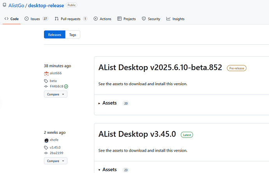Click the tag icon beside v3.45.0

(x=46, y=147)
